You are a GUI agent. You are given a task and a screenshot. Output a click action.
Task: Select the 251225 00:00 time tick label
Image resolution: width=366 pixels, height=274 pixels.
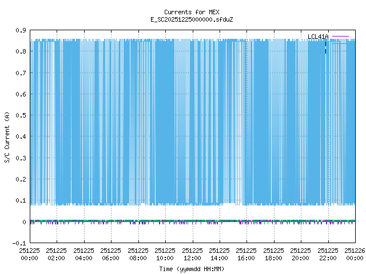[29, 254]
